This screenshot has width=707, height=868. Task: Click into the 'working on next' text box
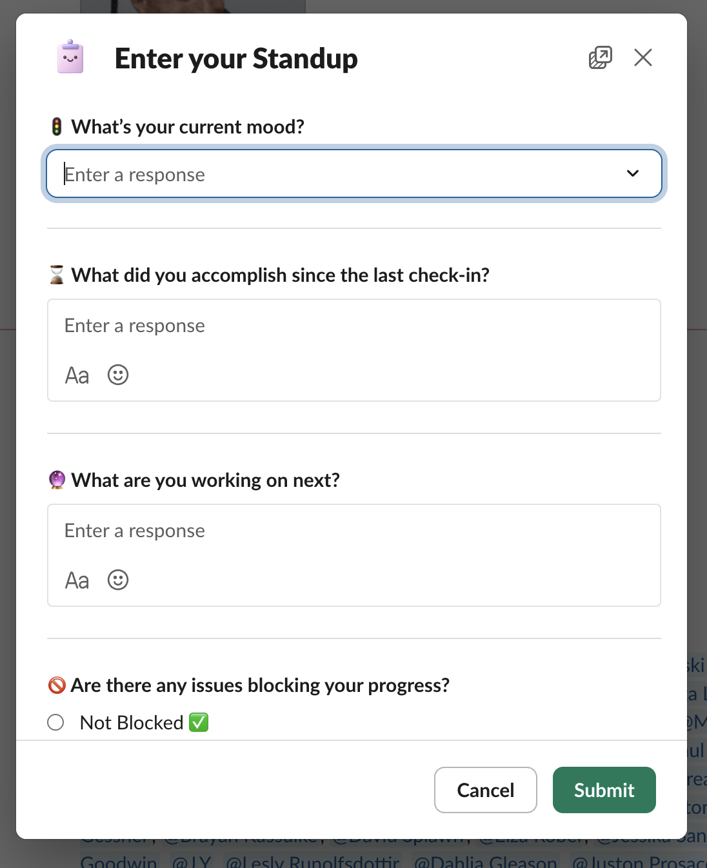click(353, 531)
